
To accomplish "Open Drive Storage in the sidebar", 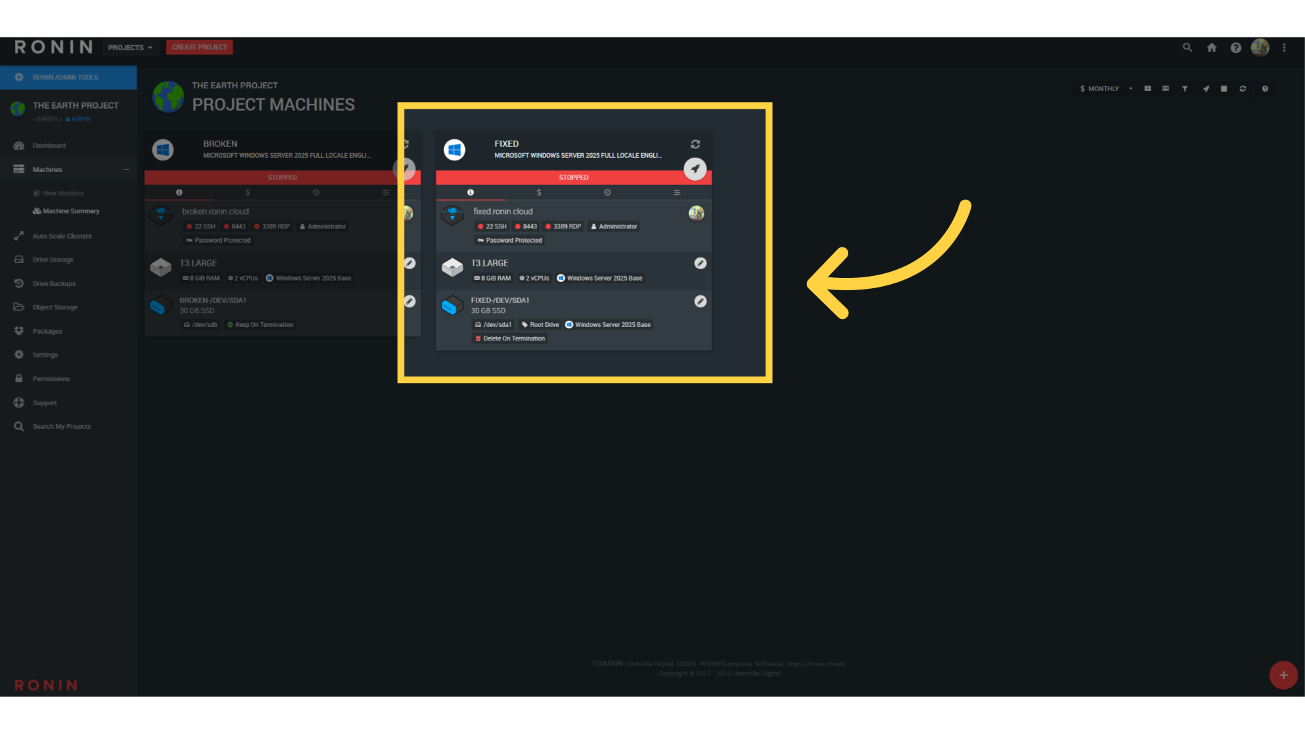I will point(53,260).
